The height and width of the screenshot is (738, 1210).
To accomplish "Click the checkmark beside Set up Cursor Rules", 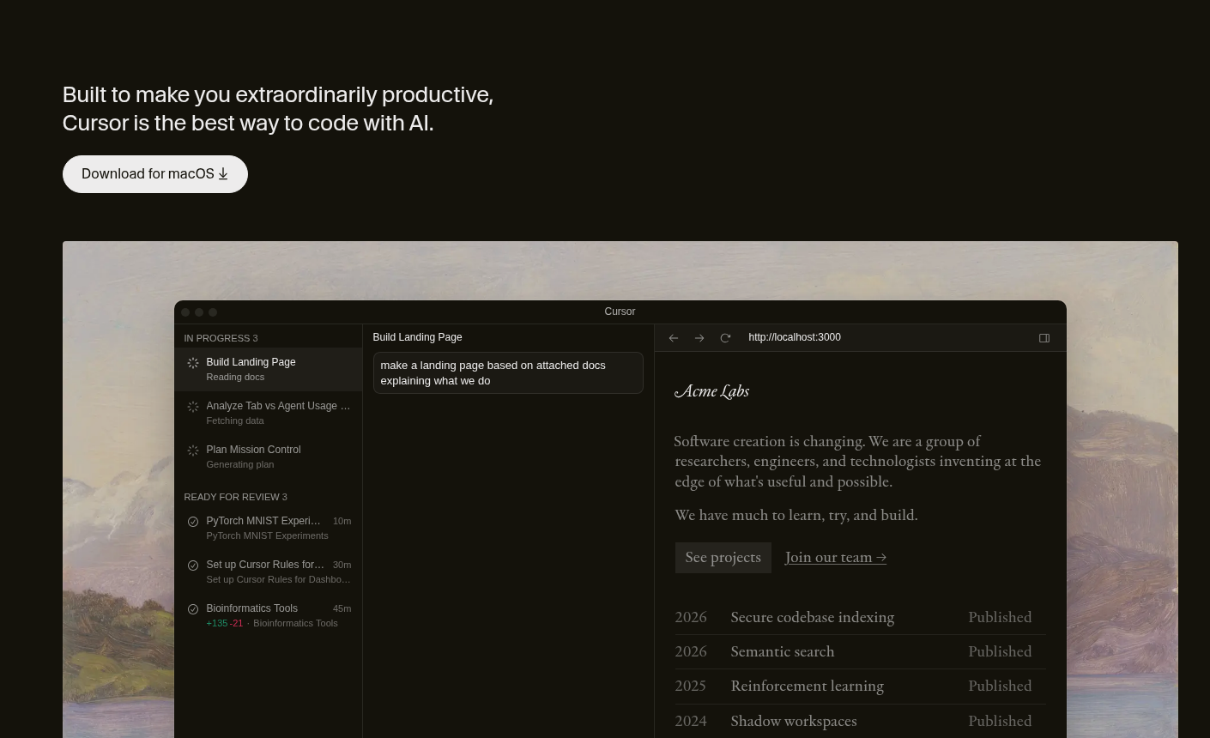I will click(192, 566).
